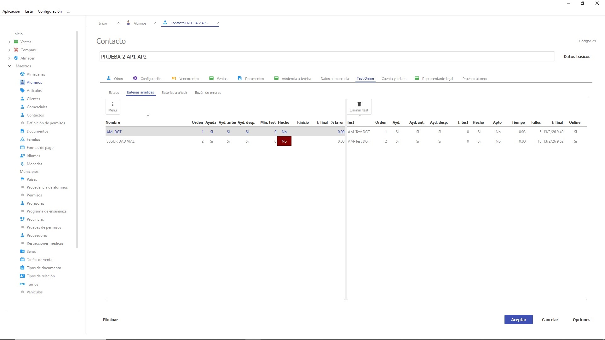
Task: Open Tarifas de venta sidebar item
Action: pos(39,260)
